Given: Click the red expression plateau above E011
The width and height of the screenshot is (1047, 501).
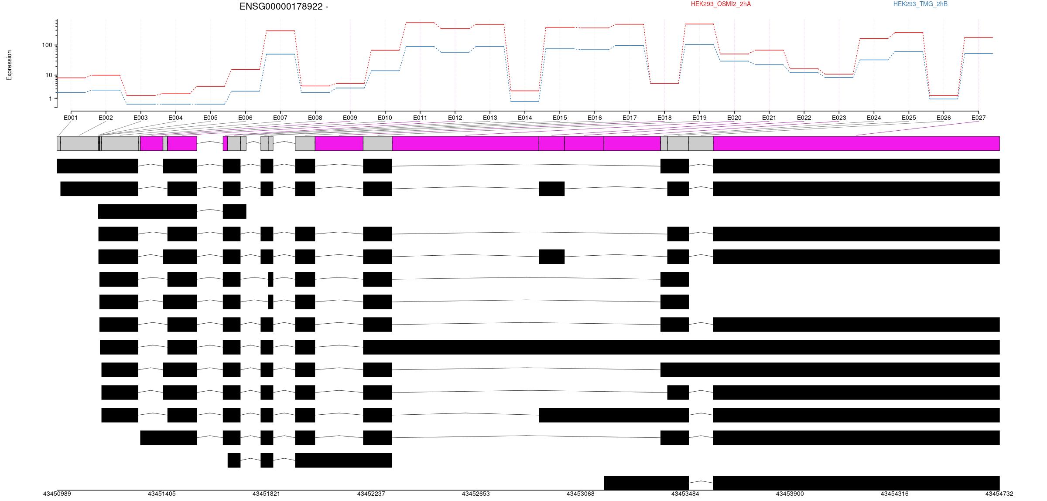Looking at the screenshot, I should [420, 23].
